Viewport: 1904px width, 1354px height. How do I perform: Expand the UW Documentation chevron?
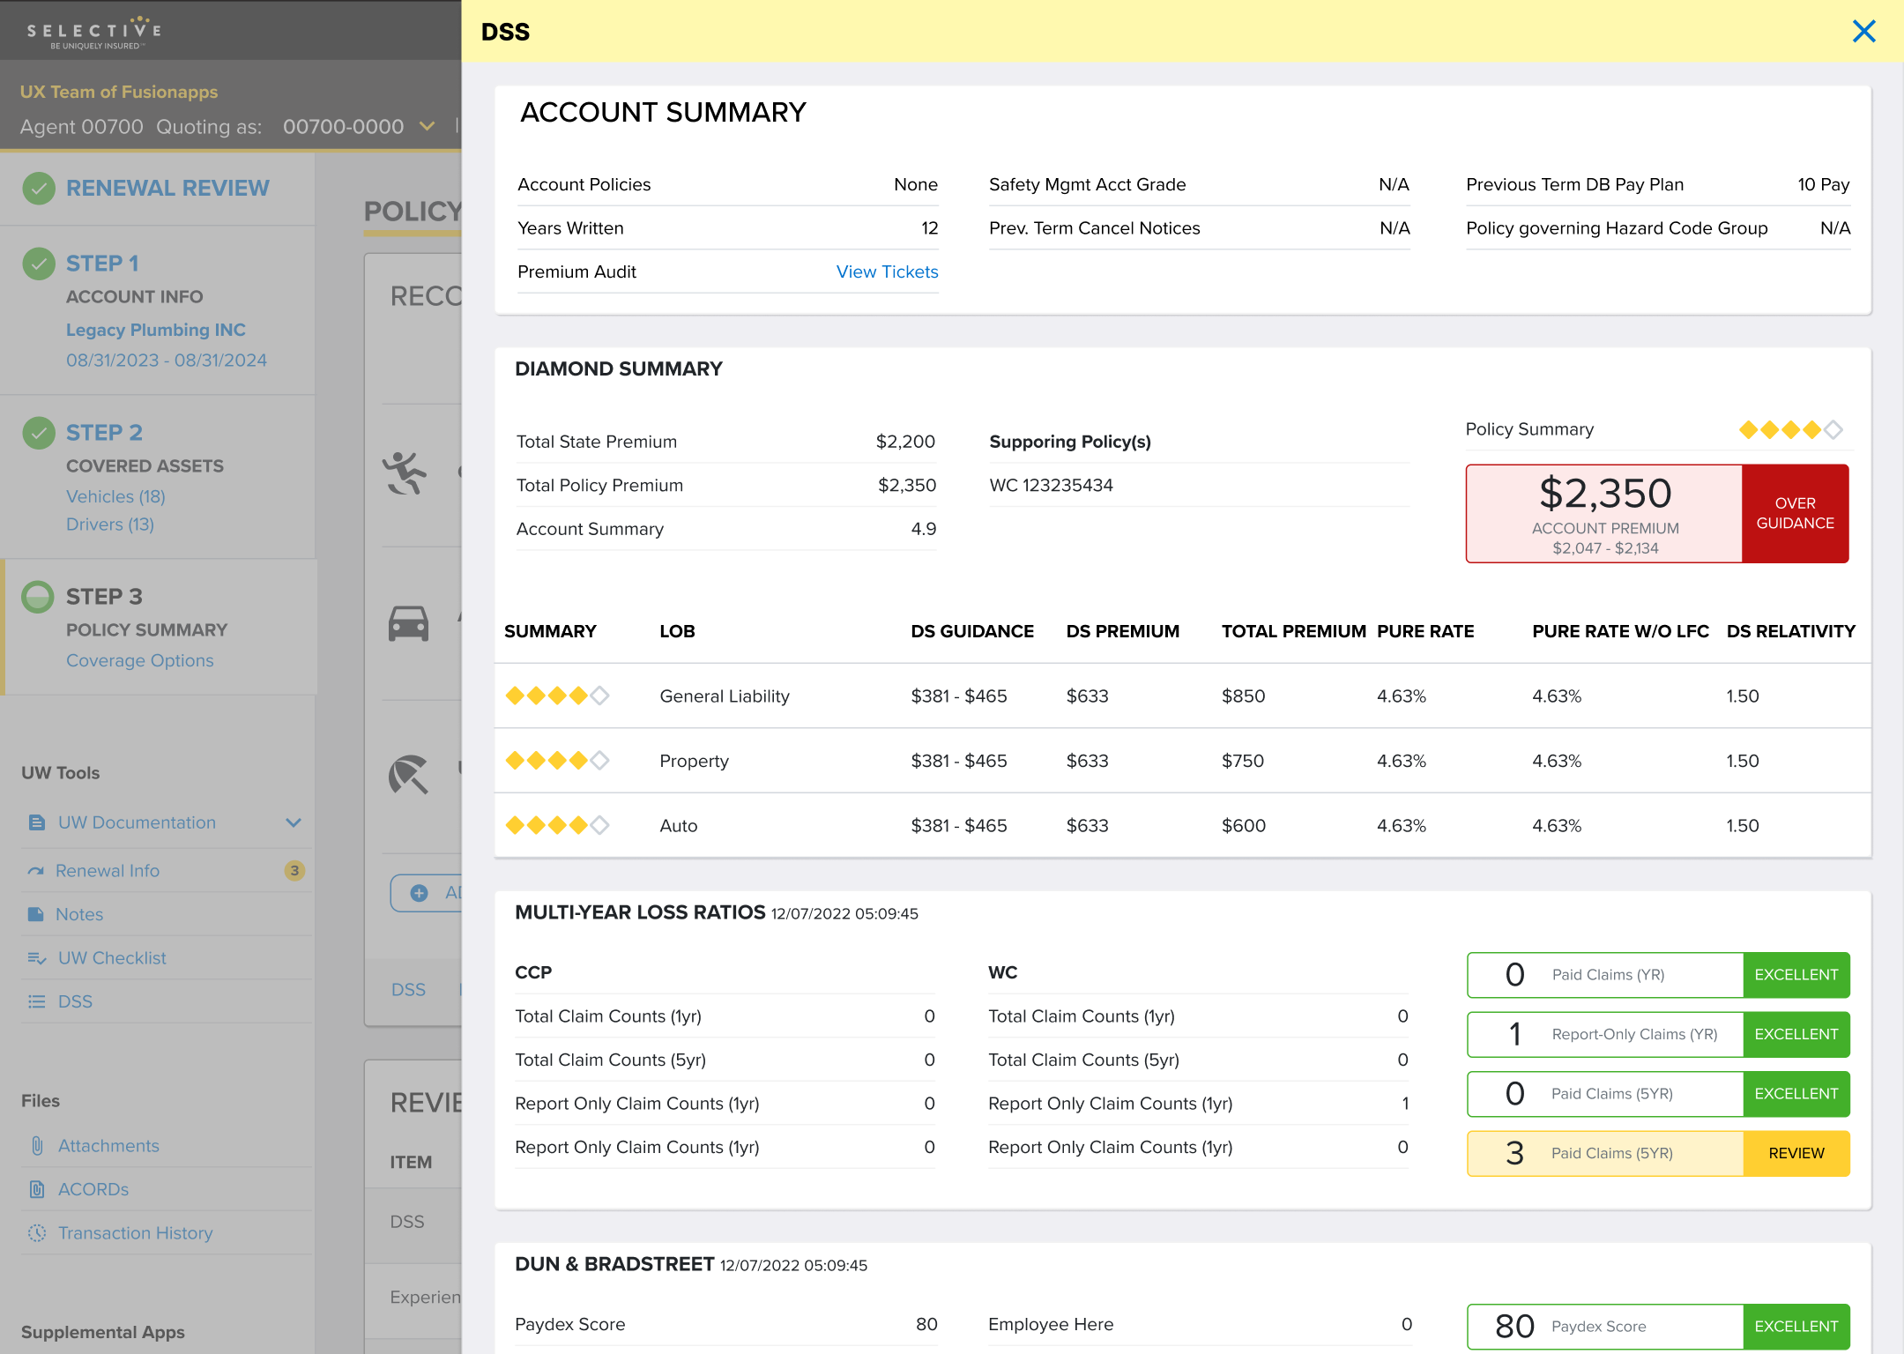[294, 822]
